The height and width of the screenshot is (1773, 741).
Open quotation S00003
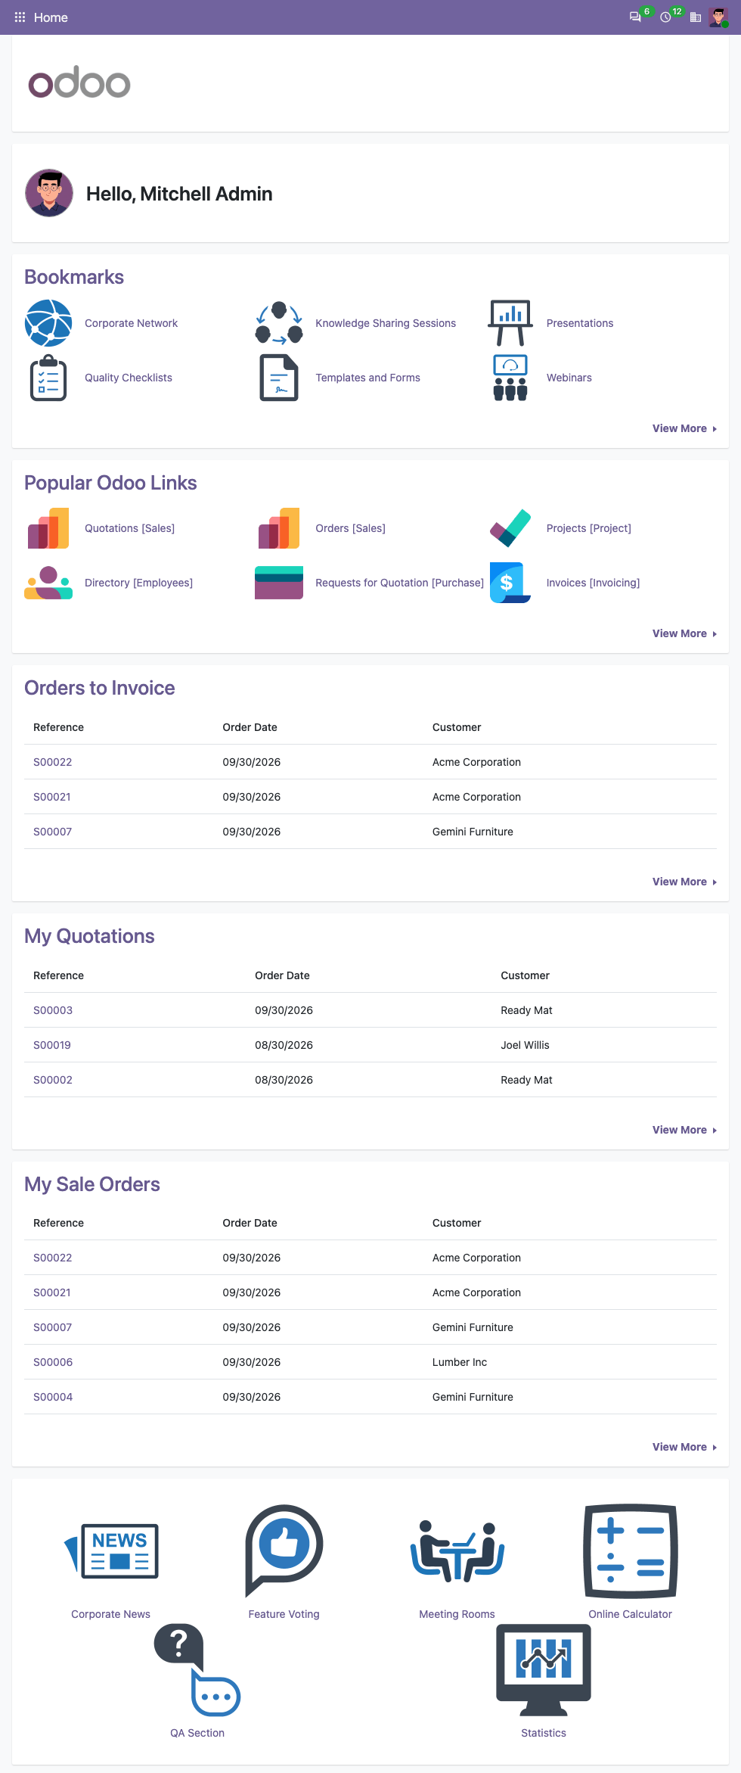pyautogui.click(x=53, y=1010)
